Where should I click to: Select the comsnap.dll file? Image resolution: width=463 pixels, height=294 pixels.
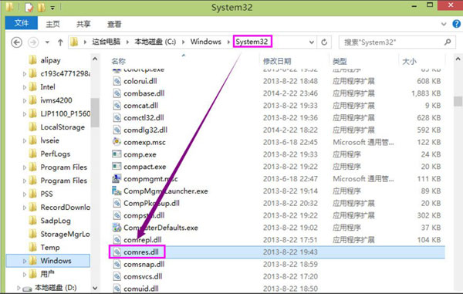(x=144, y=264)
